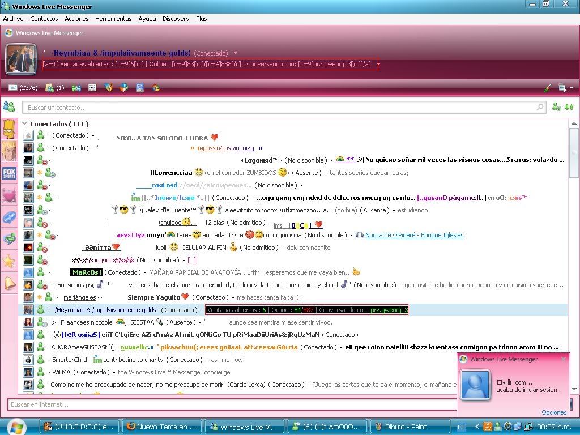Viewport: 580px width, 435px height.
Task: Open status dropdown next to (Conectado)
Action: (x=235, y=53)
